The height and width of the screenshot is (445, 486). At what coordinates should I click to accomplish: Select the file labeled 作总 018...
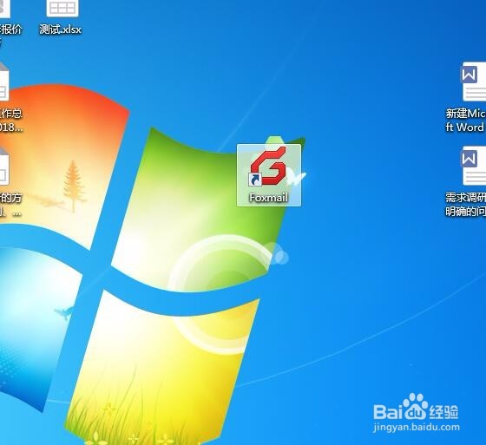[4, 82]
